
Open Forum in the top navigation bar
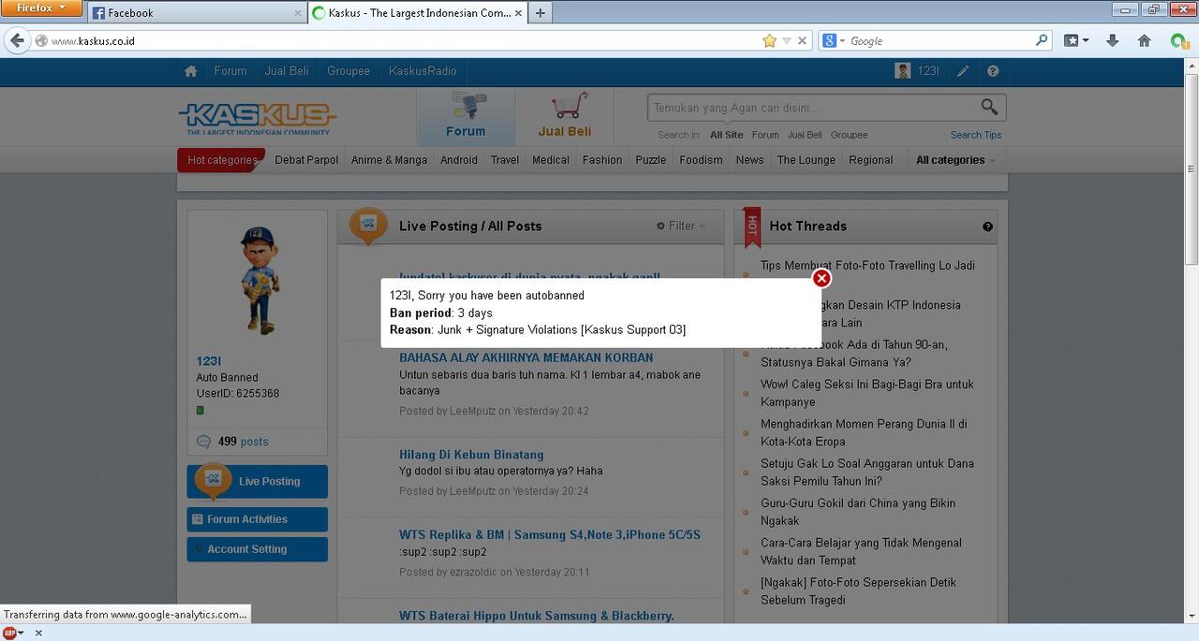coord(230,71)
